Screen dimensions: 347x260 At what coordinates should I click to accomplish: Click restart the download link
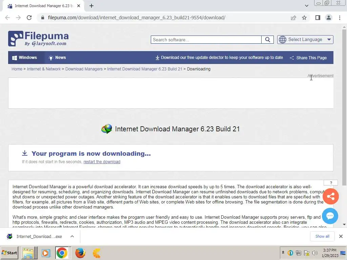(x=102, y=161)
